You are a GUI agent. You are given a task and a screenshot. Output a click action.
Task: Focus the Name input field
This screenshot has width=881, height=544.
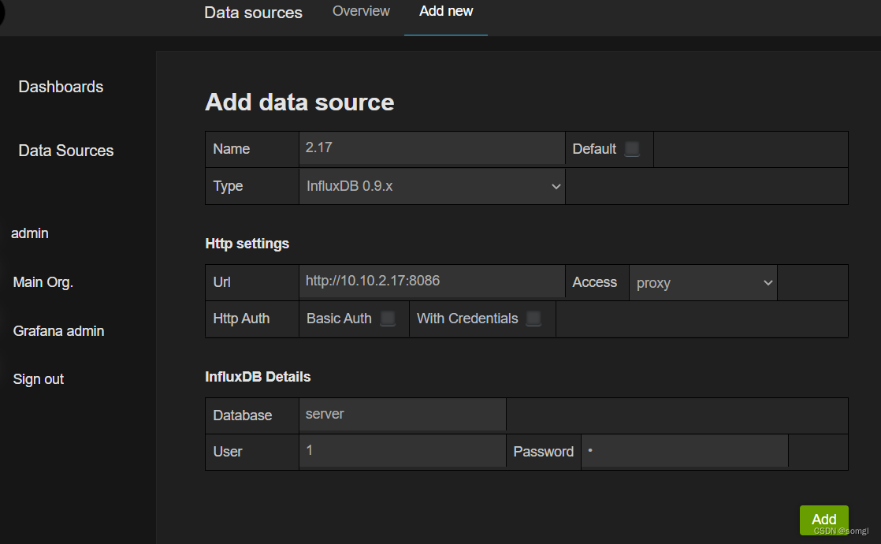click(x=432, y=147)
